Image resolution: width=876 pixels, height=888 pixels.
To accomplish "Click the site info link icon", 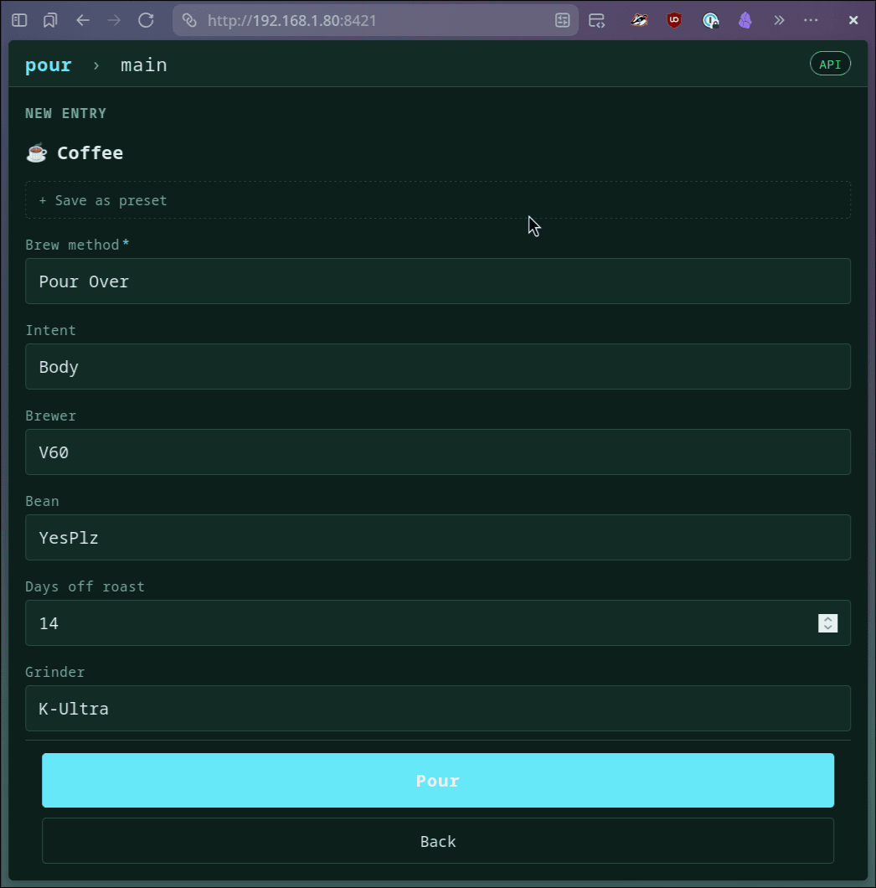I will click(x=189, y=20).
